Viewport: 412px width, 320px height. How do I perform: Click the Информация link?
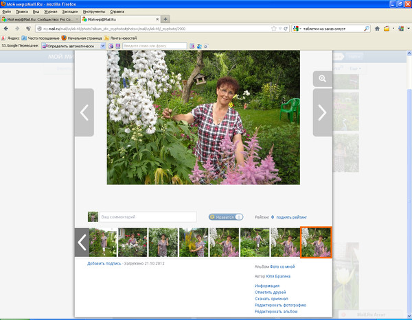(x=267, y=286)
